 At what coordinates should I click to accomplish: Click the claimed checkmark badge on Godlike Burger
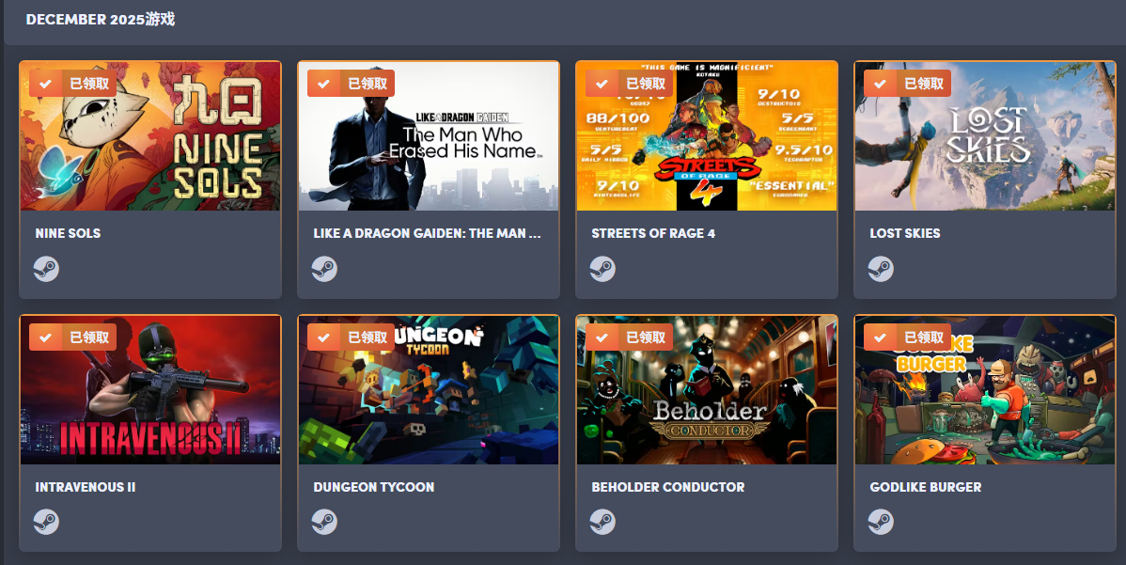(x=907, y=337)
